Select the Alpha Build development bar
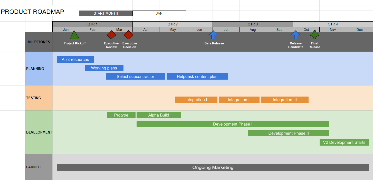 pos(159,115)
